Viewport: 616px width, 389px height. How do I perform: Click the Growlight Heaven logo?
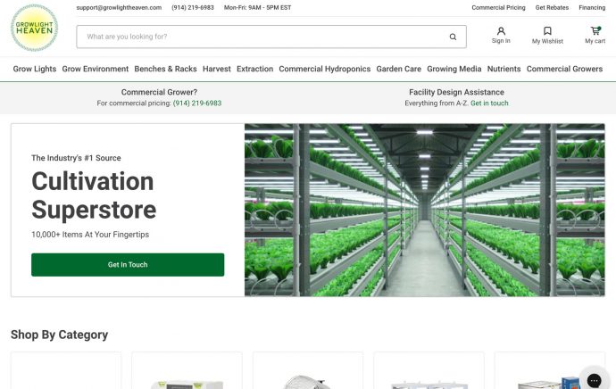coord(34,28)
